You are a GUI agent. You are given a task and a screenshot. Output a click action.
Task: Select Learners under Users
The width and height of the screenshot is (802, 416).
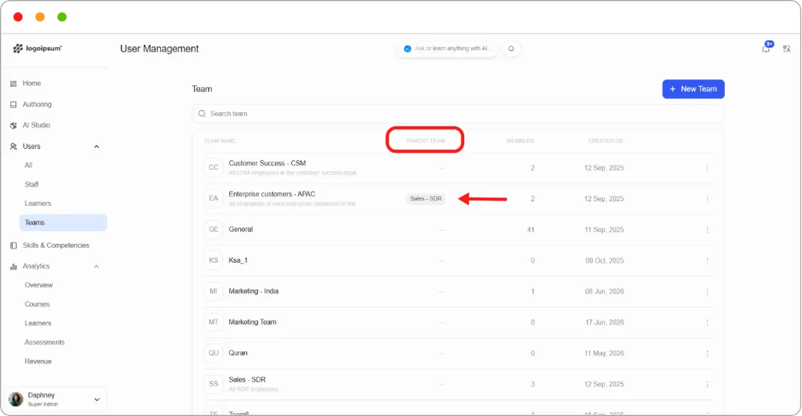coord(38,204)
